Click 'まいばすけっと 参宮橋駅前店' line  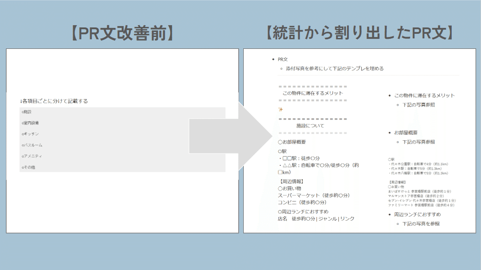tap(420, 191)
